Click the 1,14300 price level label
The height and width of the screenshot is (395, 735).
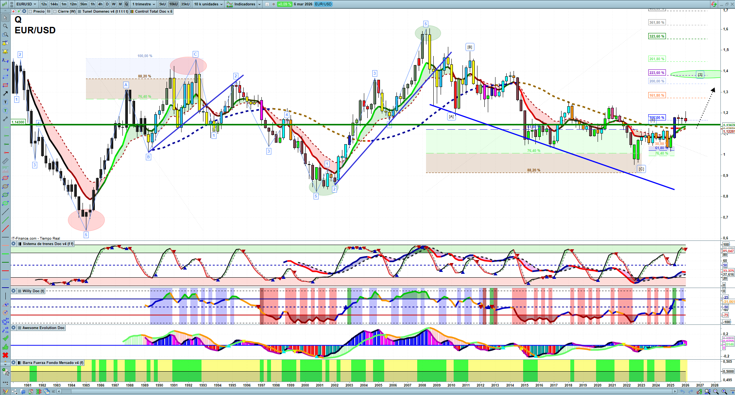[x=18, y=122]
